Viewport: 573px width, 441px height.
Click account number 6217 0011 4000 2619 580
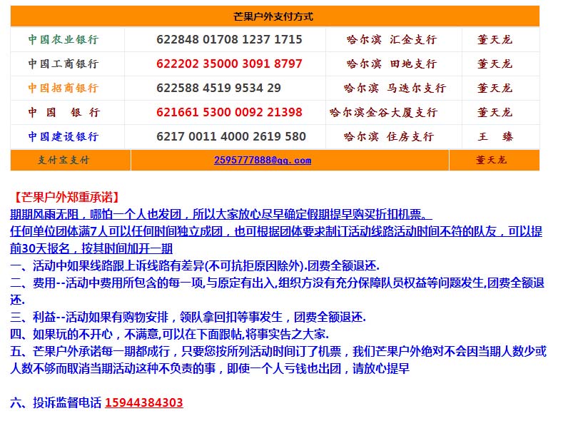coord(231,136)
